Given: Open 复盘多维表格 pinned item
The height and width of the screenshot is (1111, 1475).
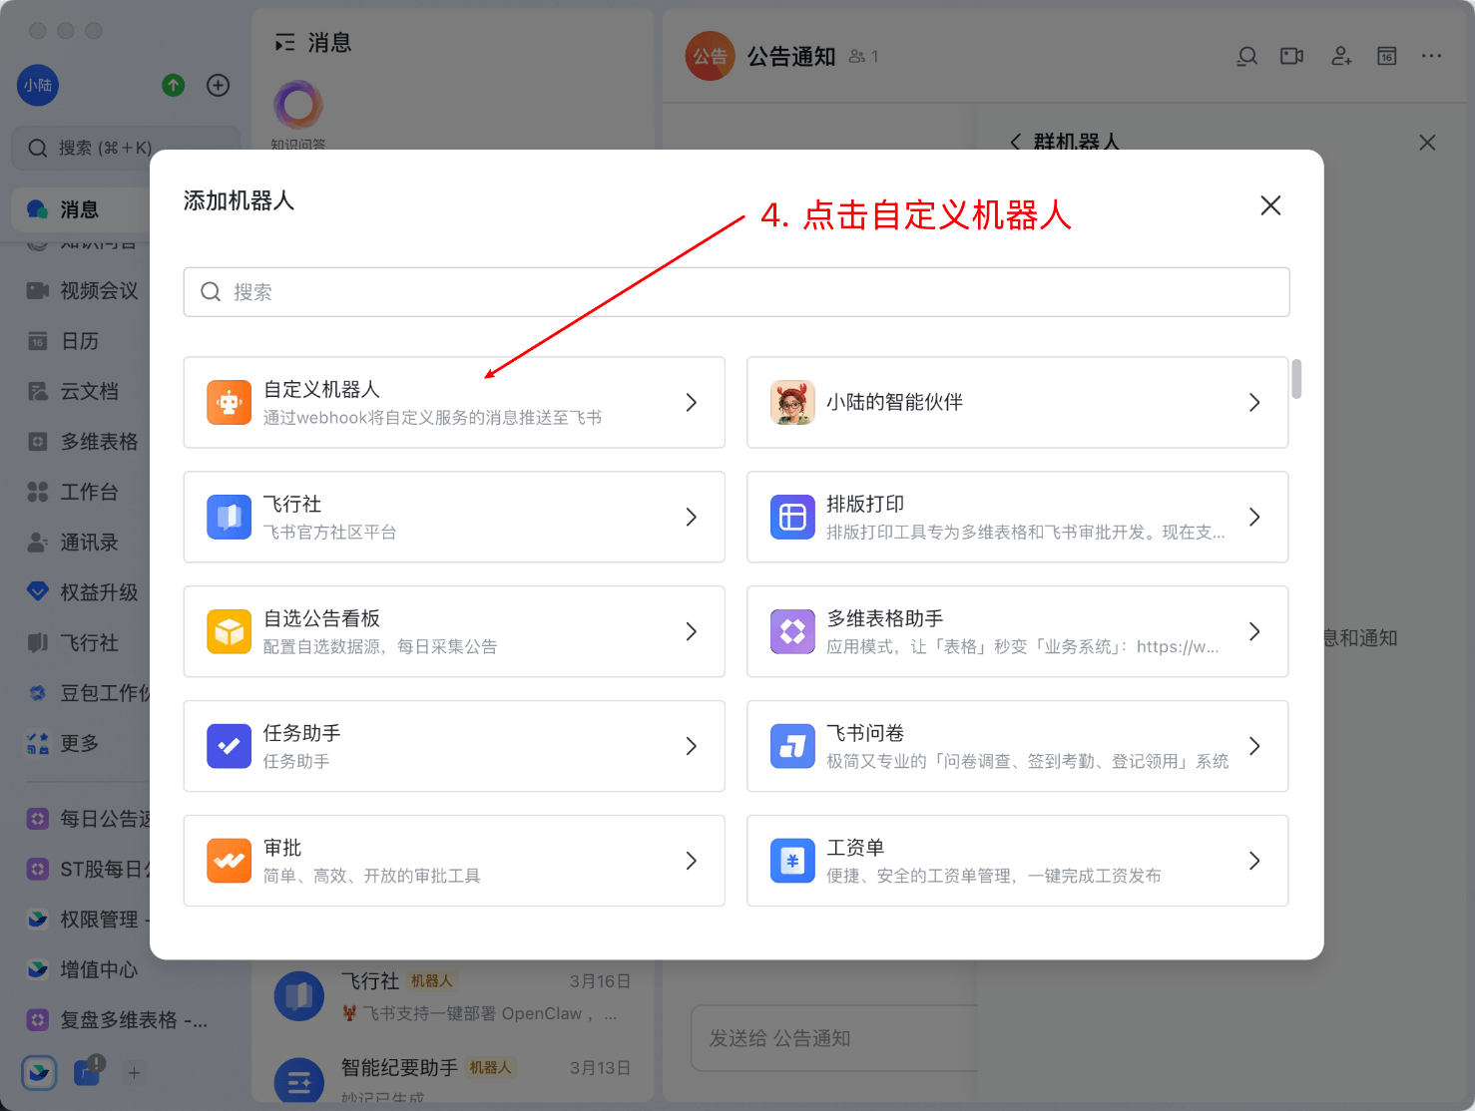Looking at the screenshot, I should point(117,1020).
